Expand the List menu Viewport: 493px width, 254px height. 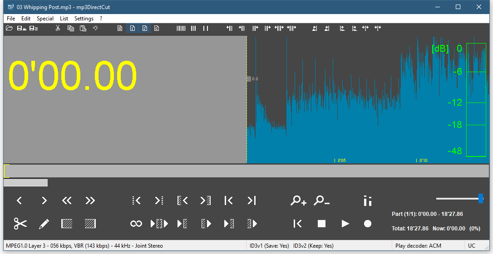coord(64,19)
